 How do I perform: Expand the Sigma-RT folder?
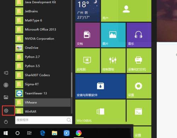[x=43, y=84]
